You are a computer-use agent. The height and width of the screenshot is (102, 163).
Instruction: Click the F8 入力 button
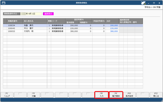101,95
